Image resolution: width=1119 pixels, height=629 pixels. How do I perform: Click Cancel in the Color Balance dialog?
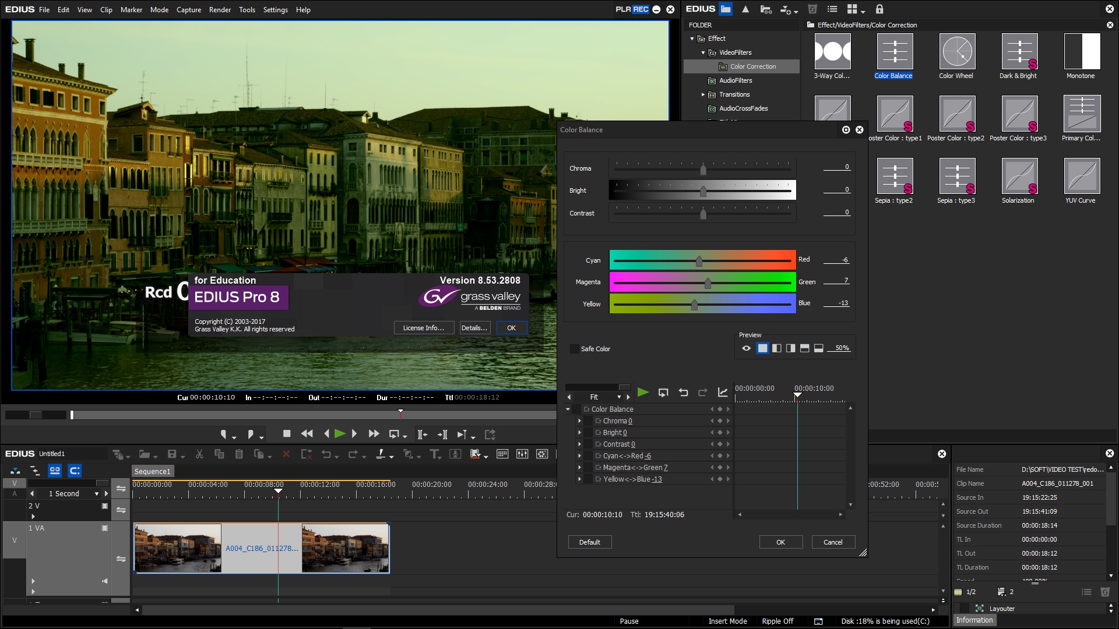(x=833, y=542)
